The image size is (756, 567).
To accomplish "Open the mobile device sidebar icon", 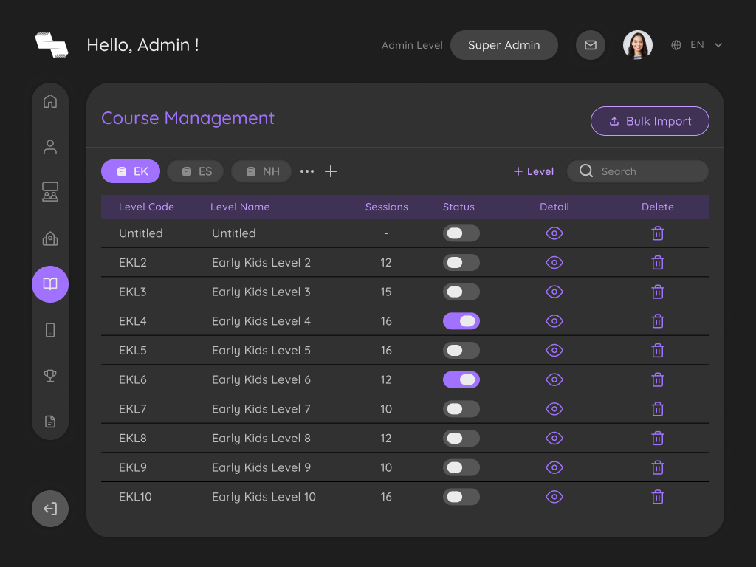I will 50,330.
